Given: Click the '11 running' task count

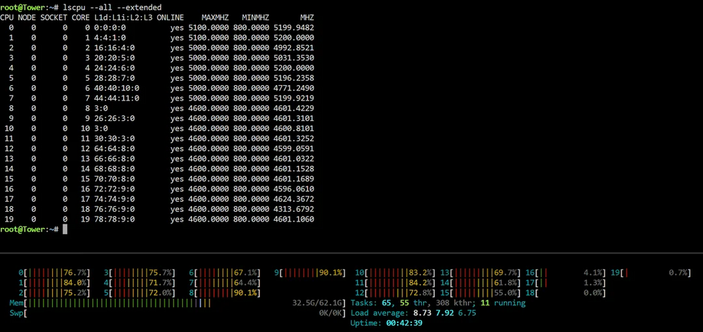Looking at the screenshot, I should [x=503, y=303].
